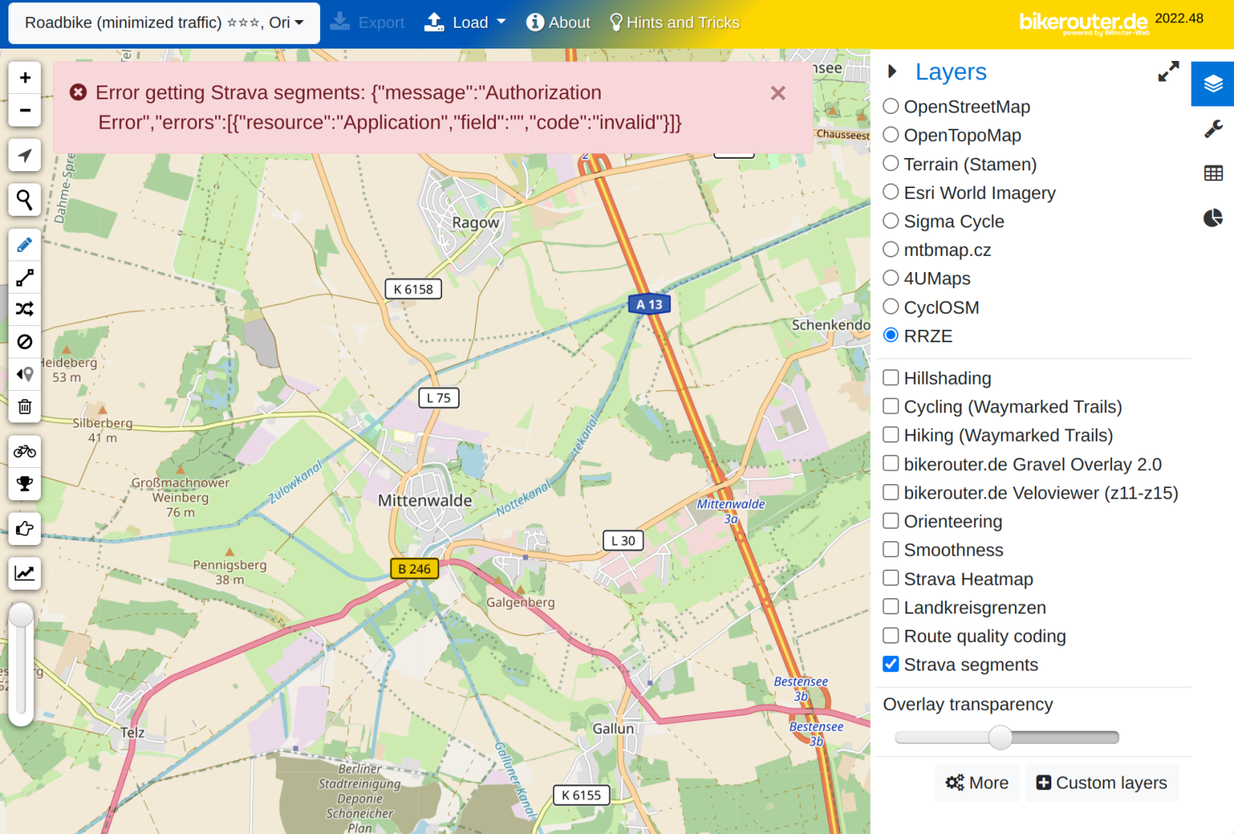Open the pie chart analysis sidebar tab
The width and height of the screenshot is (1234, 834).
point(1213,218)
